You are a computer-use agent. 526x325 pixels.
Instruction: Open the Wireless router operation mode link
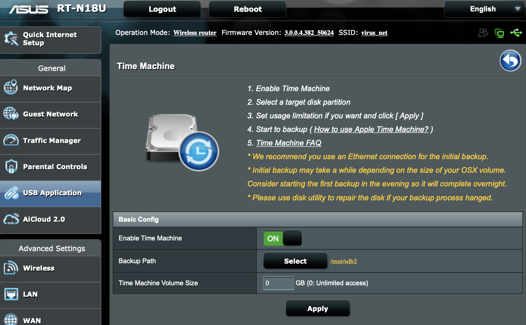pos(195,33)
